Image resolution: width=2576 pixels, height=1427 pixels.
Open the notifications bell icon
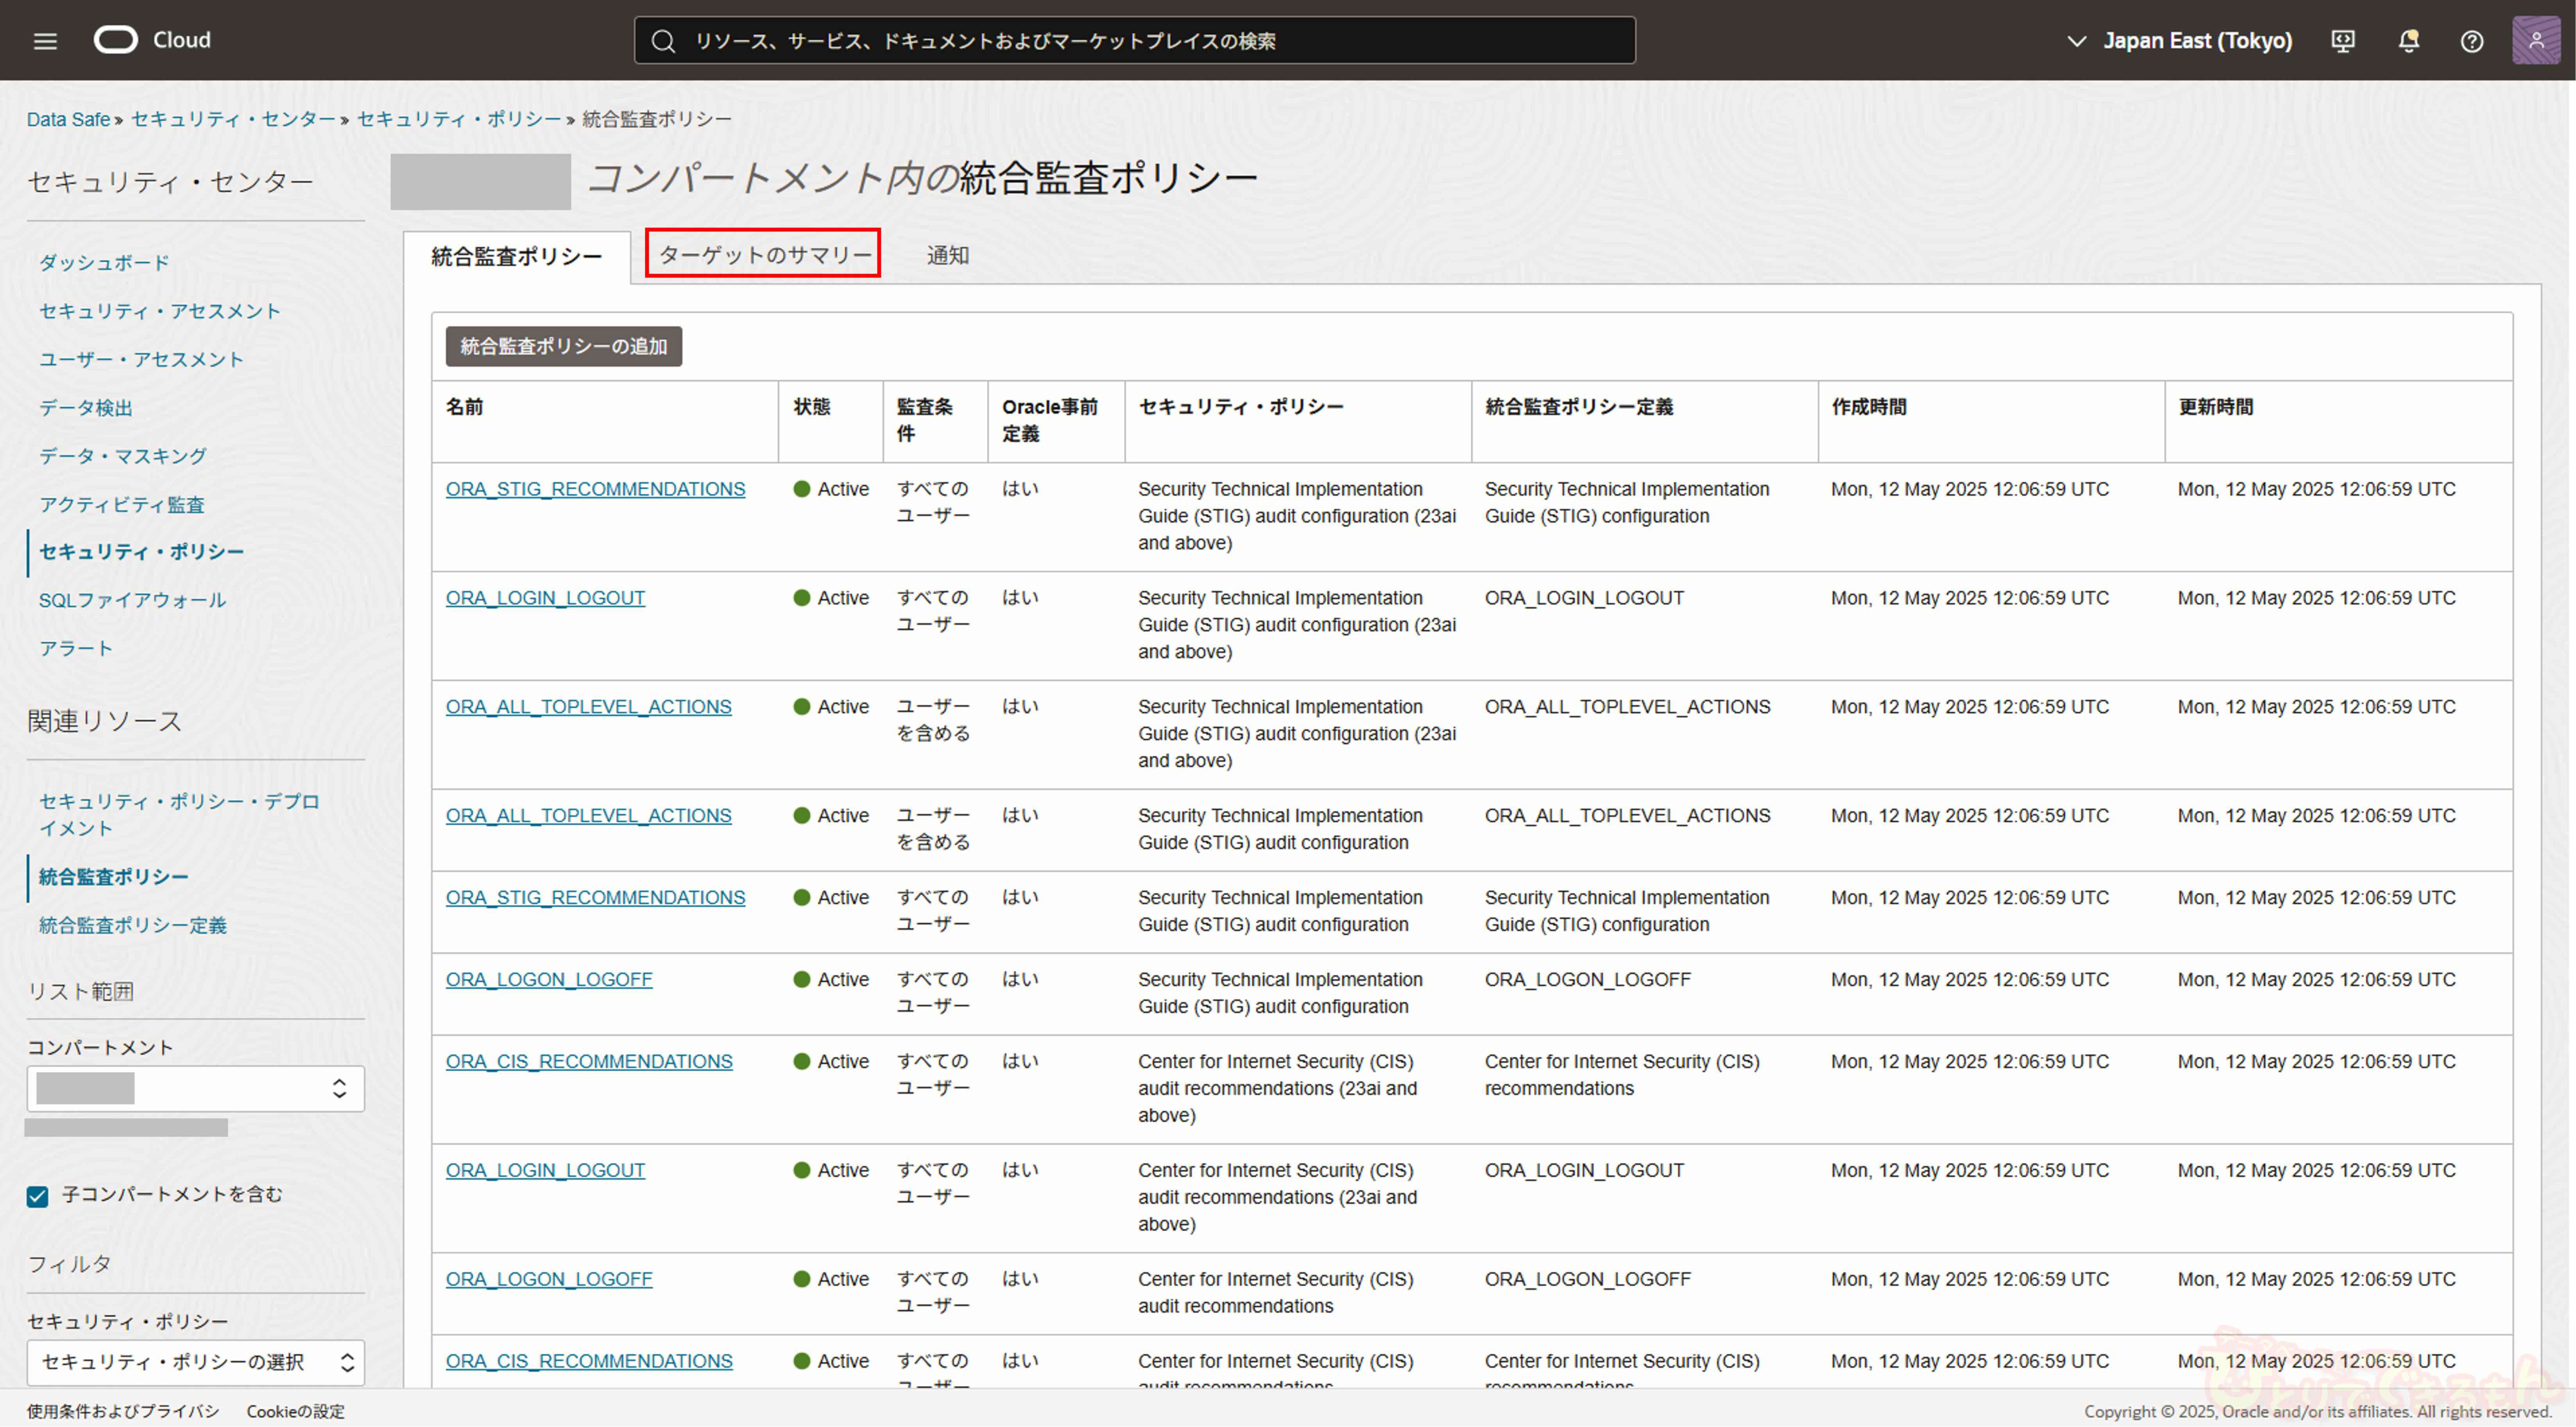click(x=2408, y=41)
